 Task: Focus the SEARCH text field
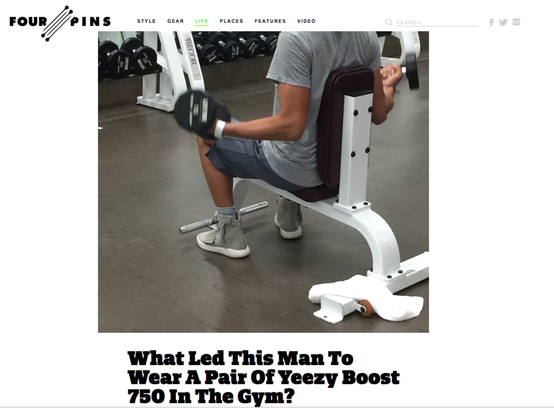[436, 22]
